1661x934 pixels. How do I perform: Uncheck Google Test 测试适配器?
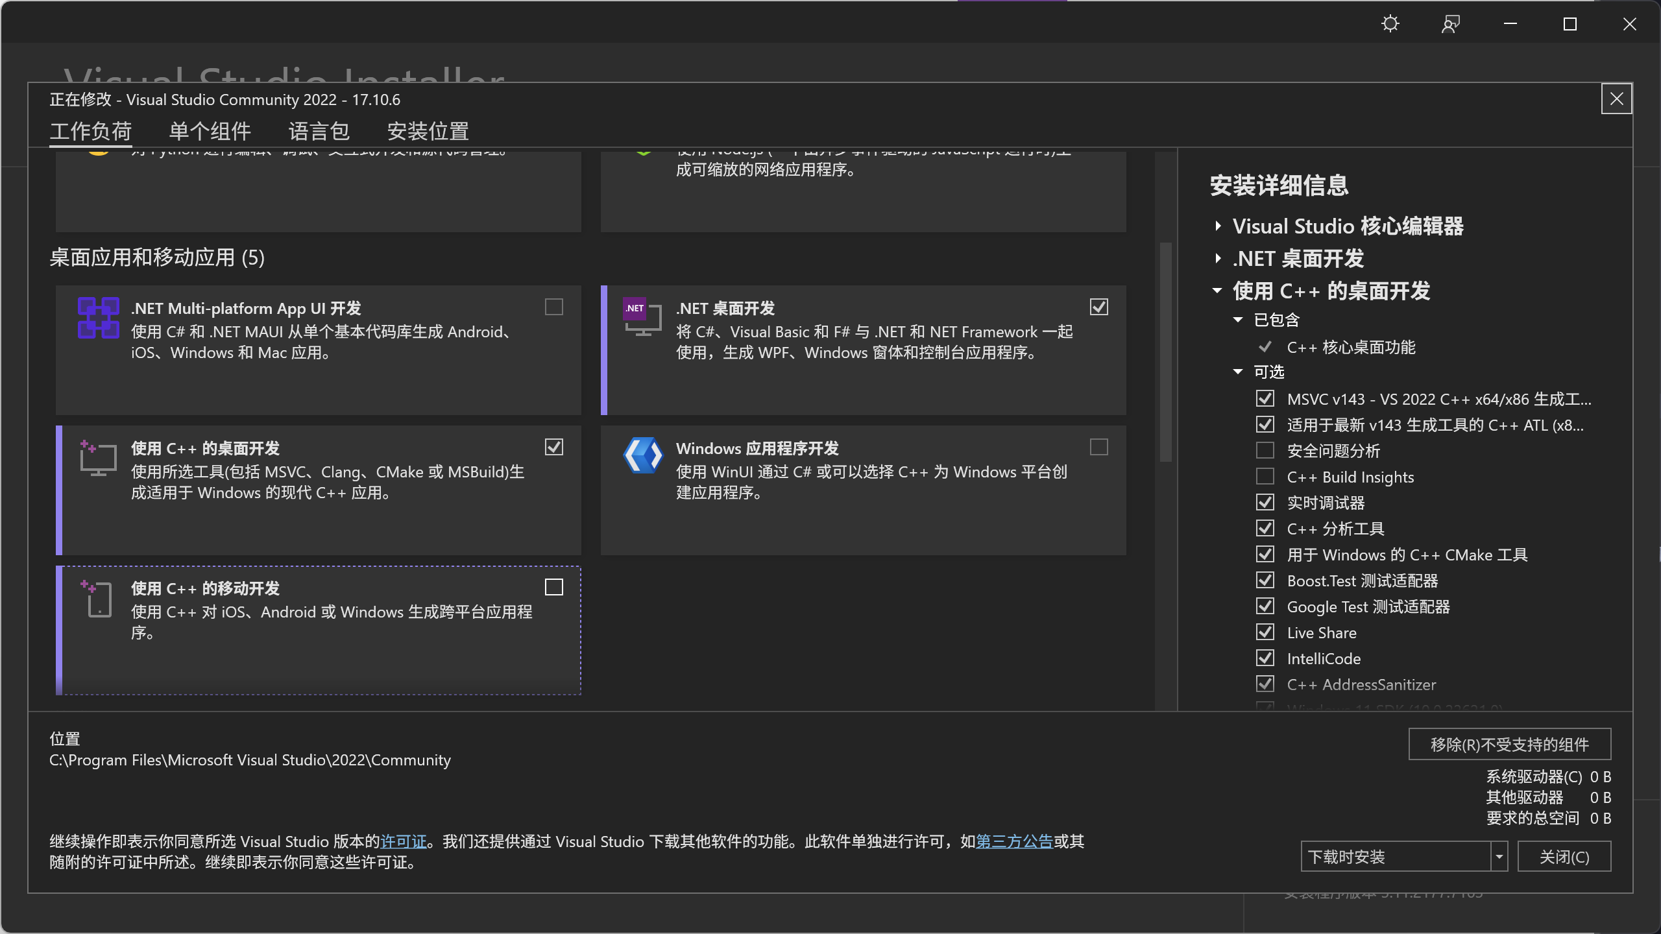(x=1265, y=606)
